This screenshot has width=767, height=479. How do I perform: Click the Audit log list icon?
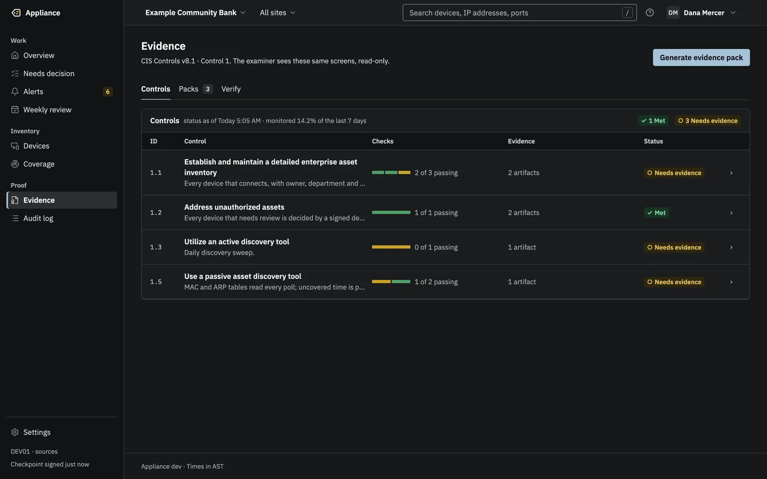coord(15,218)
